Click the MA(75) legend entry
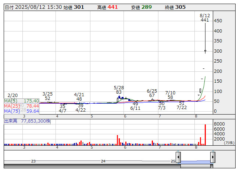 [x=21, y=111]
